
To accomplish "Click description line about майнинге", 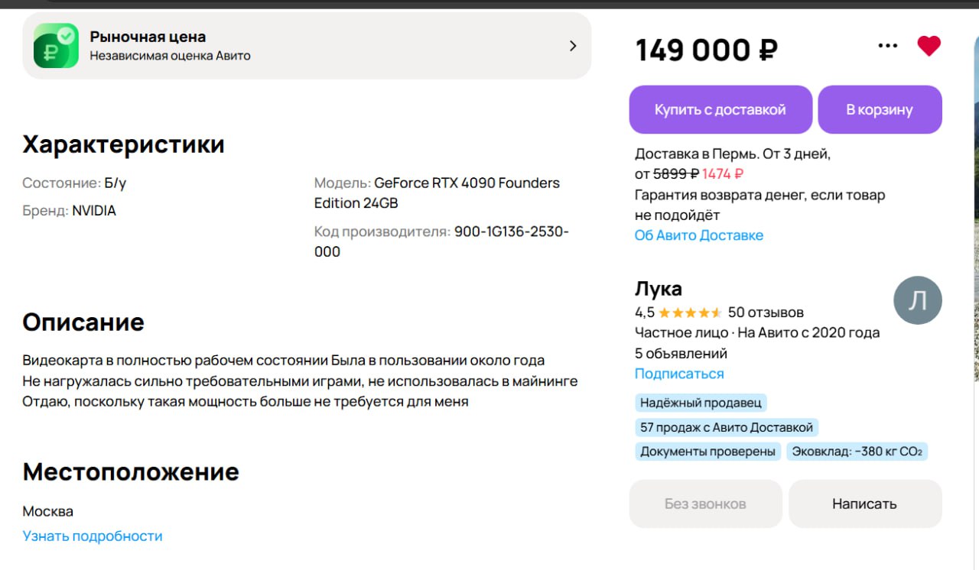I will [300, 381].
